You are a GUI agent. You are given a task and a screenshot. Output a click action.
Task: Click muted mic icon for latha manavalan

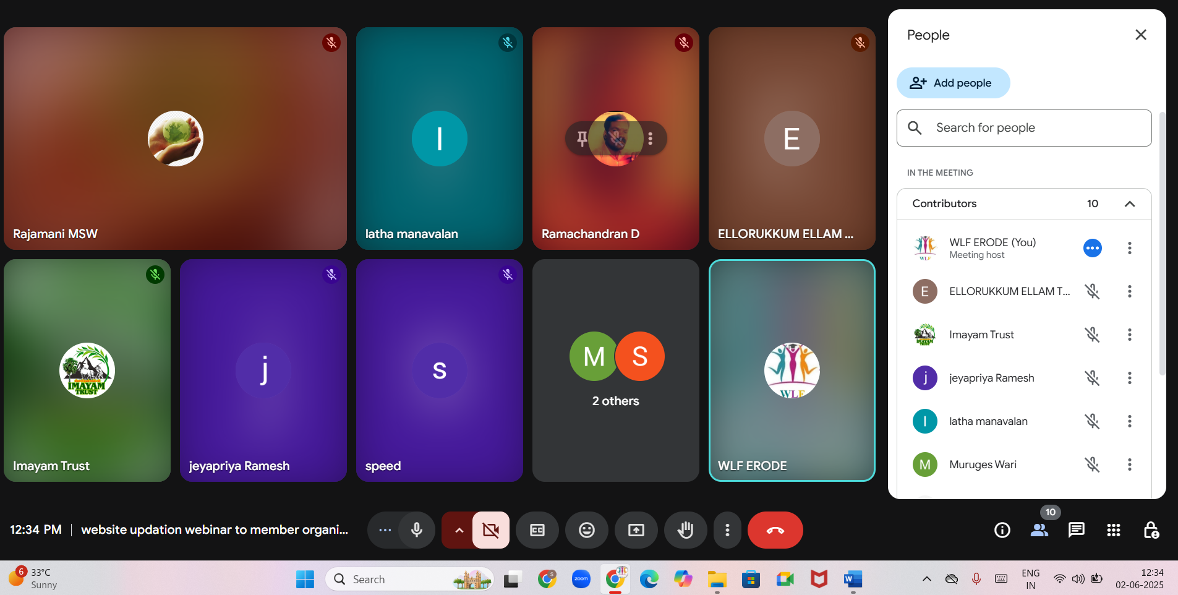pos(1093,421)
